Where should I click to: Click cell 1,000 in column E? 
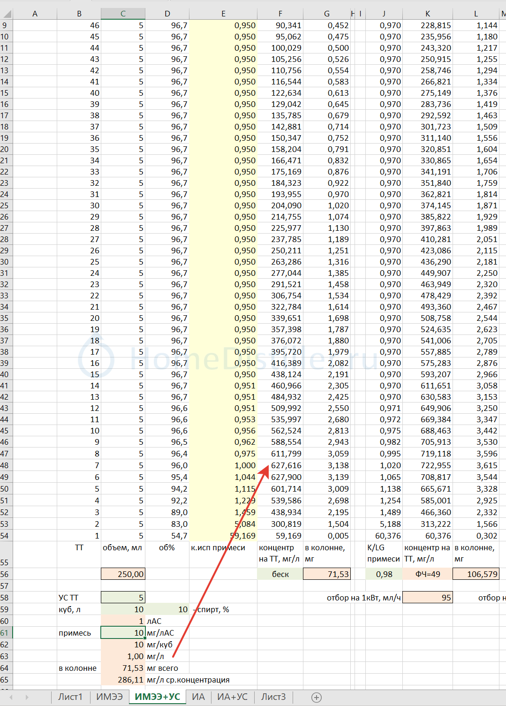pos(223,465)
